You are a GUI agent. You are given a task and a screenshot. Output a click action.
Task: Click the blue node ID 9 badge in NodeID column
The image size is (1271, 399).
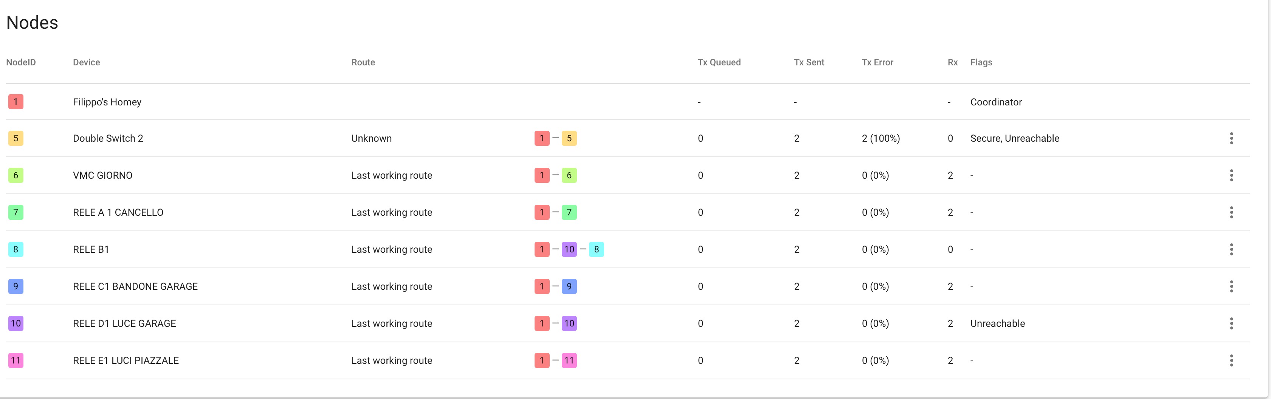[16, 286]
